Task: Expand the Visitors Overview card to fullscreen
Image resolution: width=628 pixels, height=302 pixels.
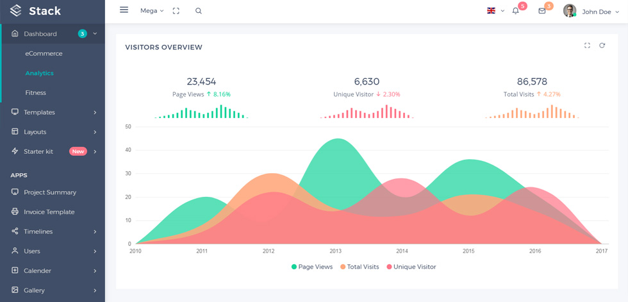Action: click(x=587, y=46)
